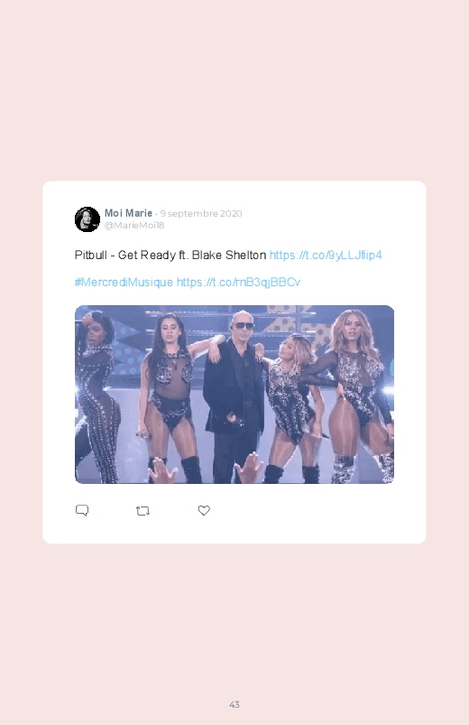
Task: Follow the https://t.co/rnB3qjBBCv link
Action: [238, 282]
